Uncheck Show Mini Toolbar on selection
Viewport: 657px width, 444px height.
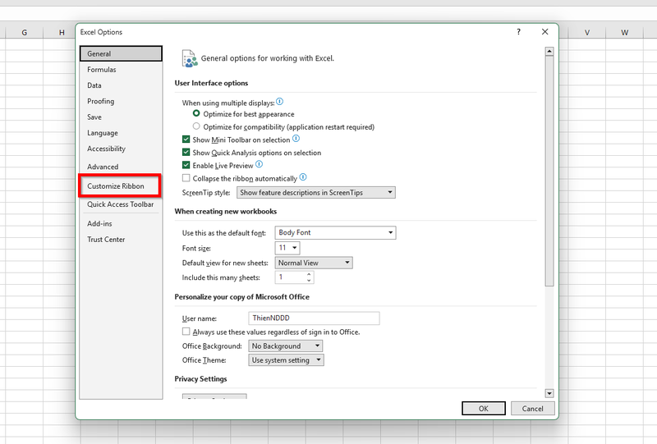tap(186, 139)
